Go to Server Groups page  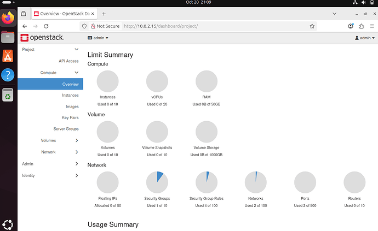pyautogui.click(x=66, y=129)
